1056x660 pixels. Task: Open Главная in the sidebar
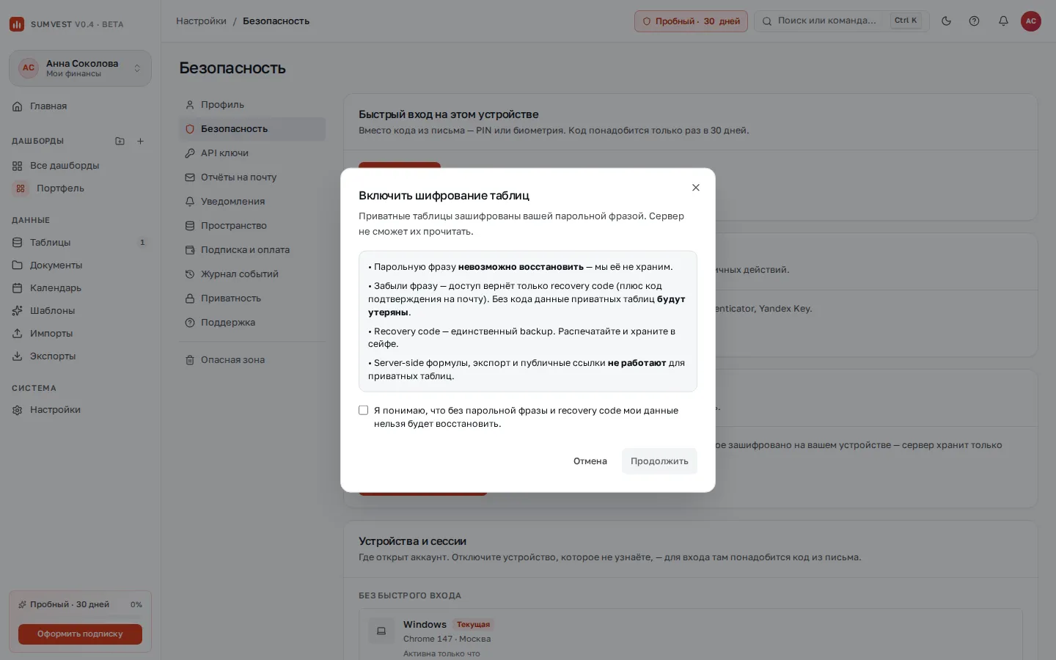click(x=80, y=106)
